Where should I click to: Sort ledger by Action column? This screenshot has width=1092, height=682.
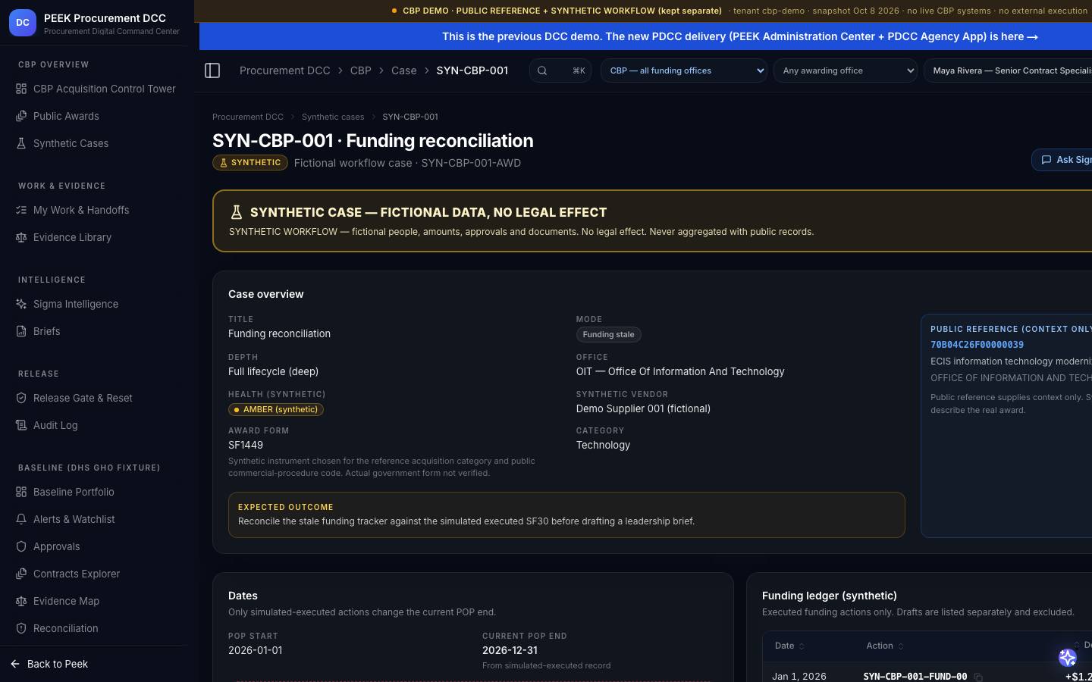(x=885, y=646)
